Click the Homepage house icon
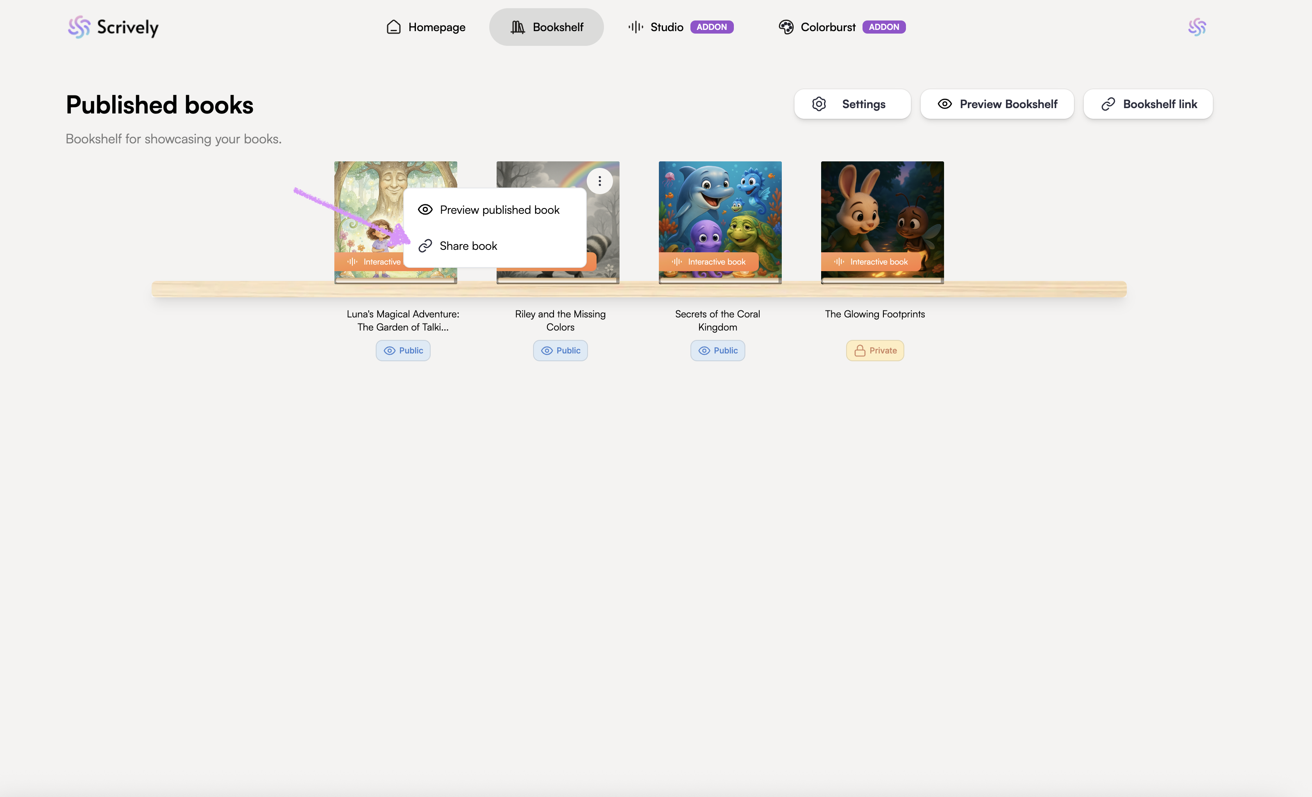The width and height of the screenshot is (1312, 797). coord(393,27)
